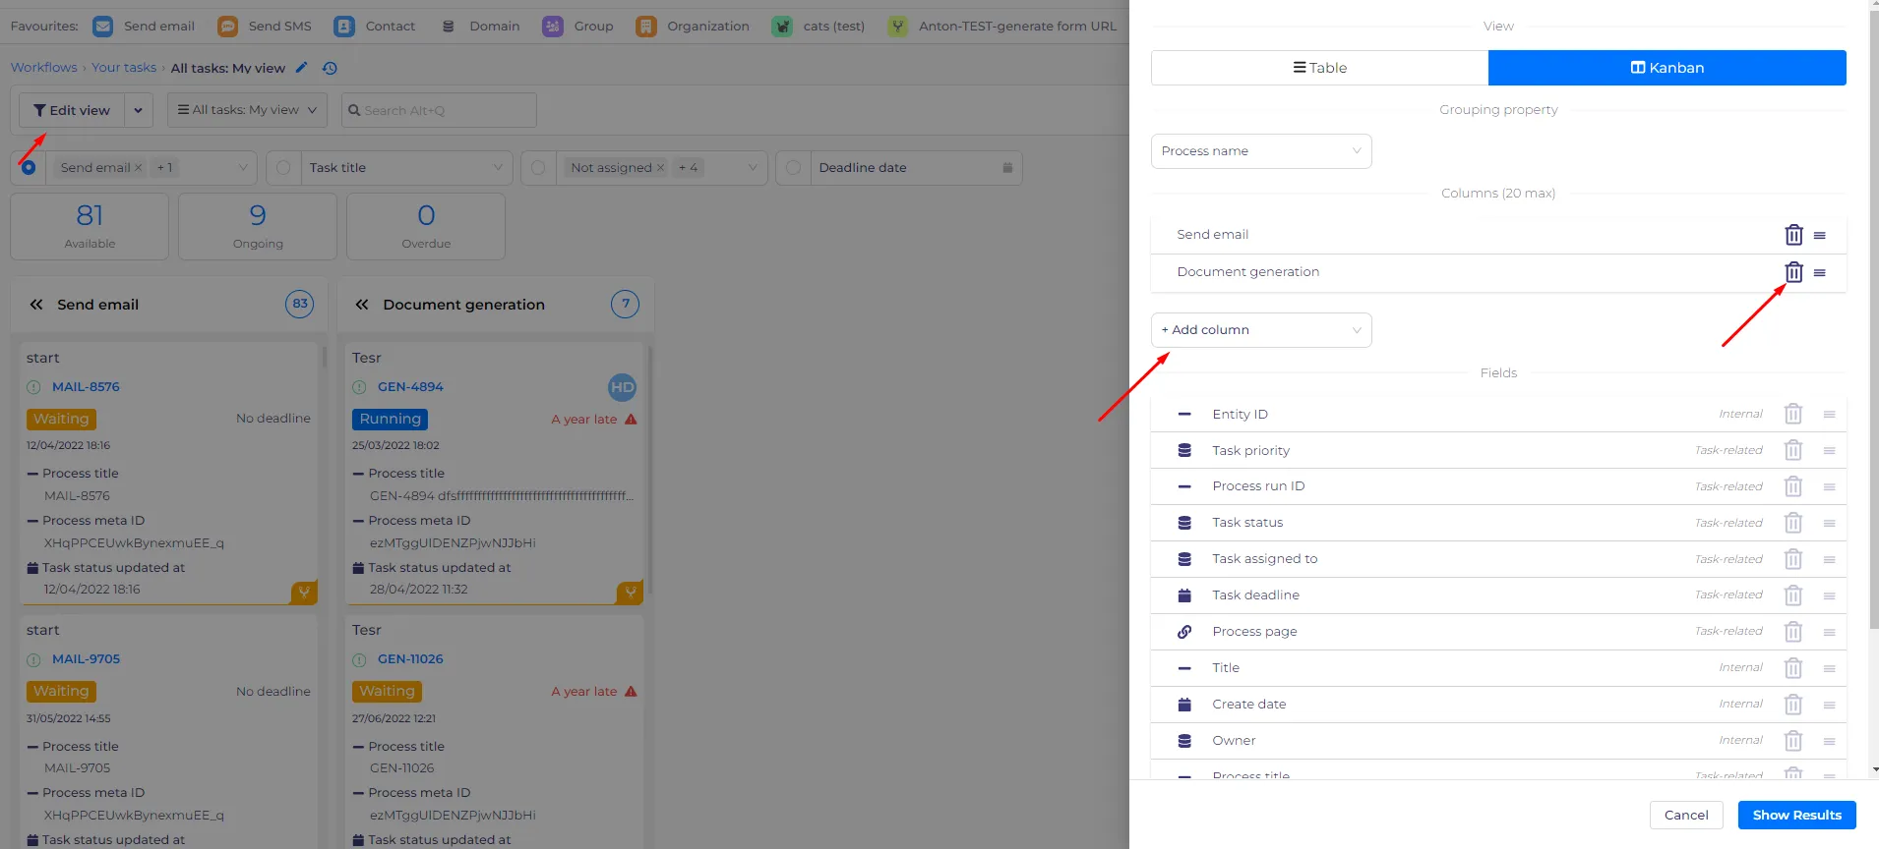Open cats (test) from favourites

tap(818, 27)
